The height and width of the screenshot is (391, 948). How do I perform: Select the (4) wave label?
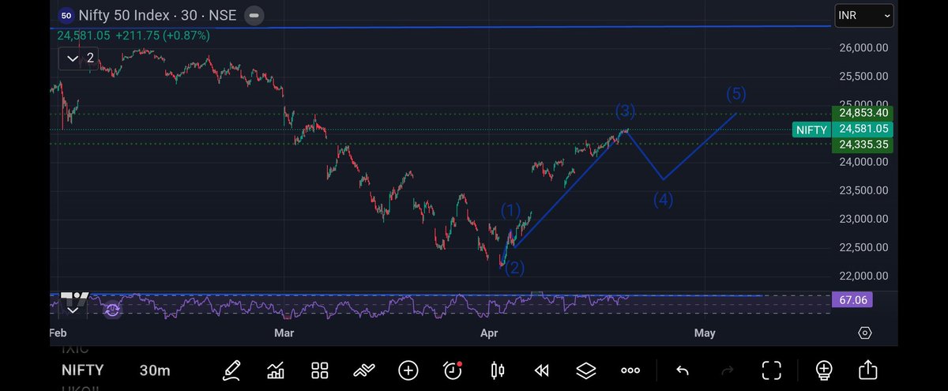click(x=663, y=200)
